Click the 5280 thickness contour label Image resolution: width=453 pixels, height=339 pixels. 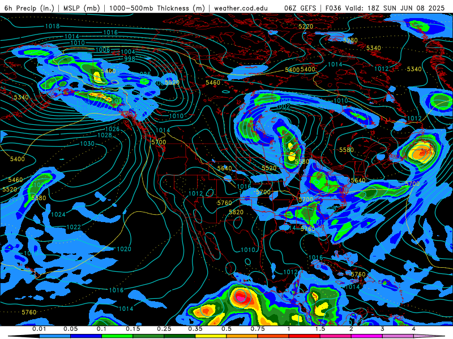pyautogui.click(x=350, y=40)
